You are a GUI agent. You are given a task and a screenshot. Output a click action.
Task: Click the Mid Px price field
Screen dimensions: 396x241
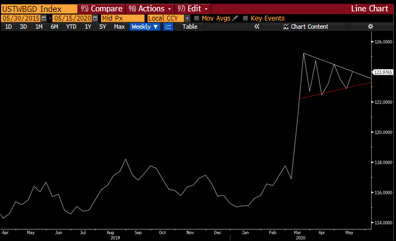pyautogui.click(x=122, y=18)
